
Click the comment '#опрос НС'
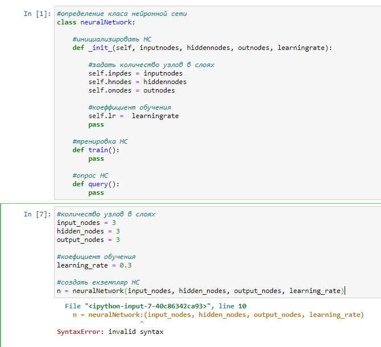coord(90,175)
